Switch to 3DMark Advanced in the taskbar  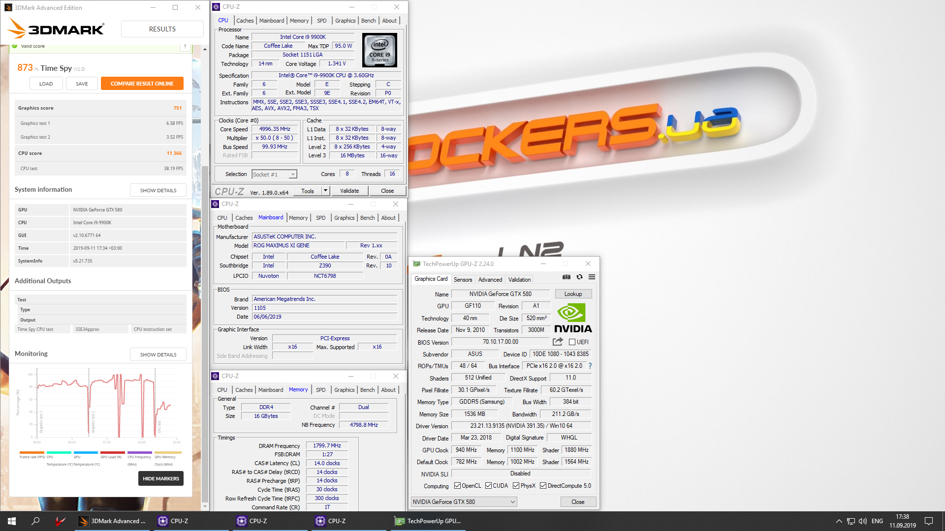(x=113, y=521)
